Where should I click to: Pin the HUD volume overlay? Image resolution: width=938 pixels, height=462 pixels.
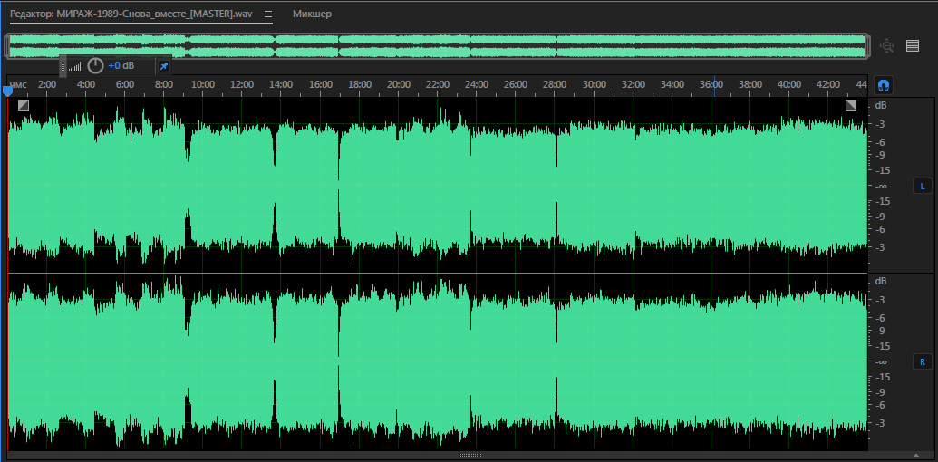pyautogui.click(x=163, y=65)
